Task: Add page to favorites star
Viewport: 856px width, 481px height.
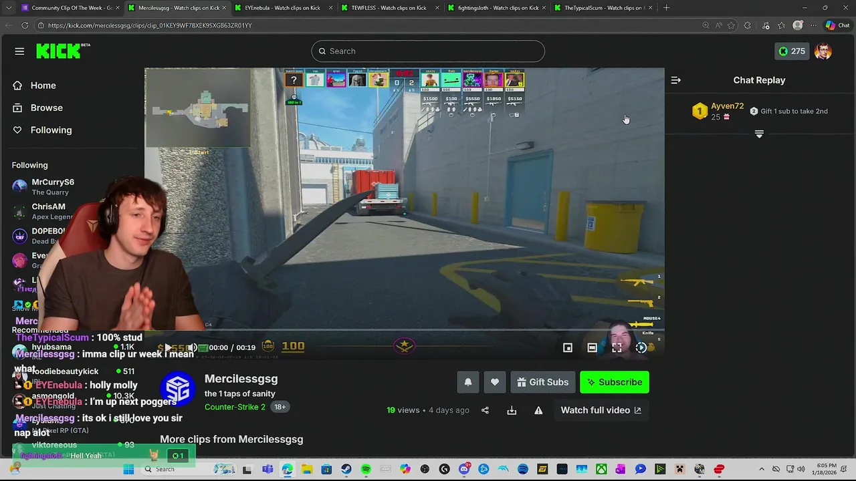Action: click(x=731, y=25)
